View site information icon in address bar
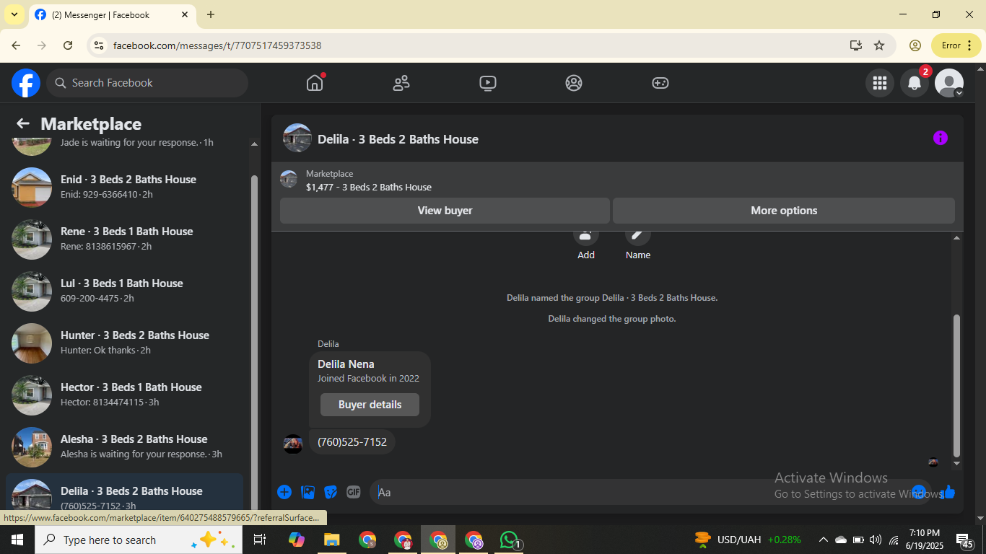986x554 pixels. (x=99, y=45)
